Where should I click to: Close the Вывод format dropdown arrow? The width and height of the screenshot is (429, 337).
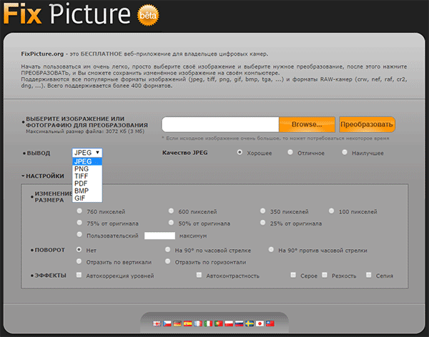(x=97, y=153)
